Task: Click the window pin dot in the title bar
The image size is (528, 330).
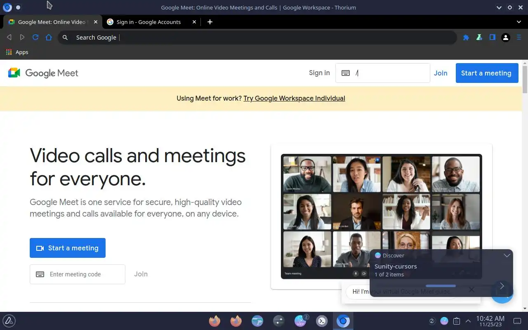Action: tap(18, 7)
